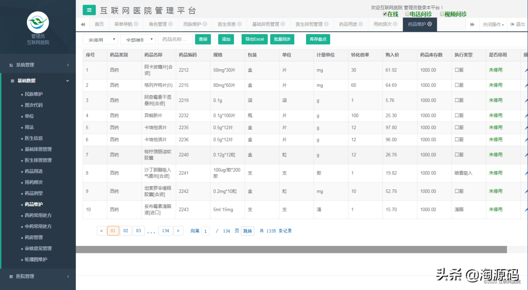Close the 药品用途 tab via x icon
This screenshot has width=528, height=290.
point(361,24)
